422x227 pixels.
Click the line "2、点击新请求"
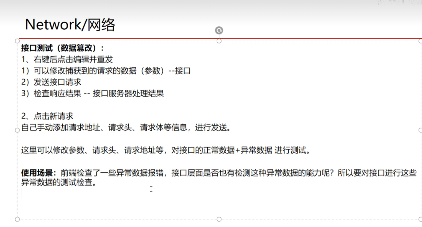pos(47,116)
